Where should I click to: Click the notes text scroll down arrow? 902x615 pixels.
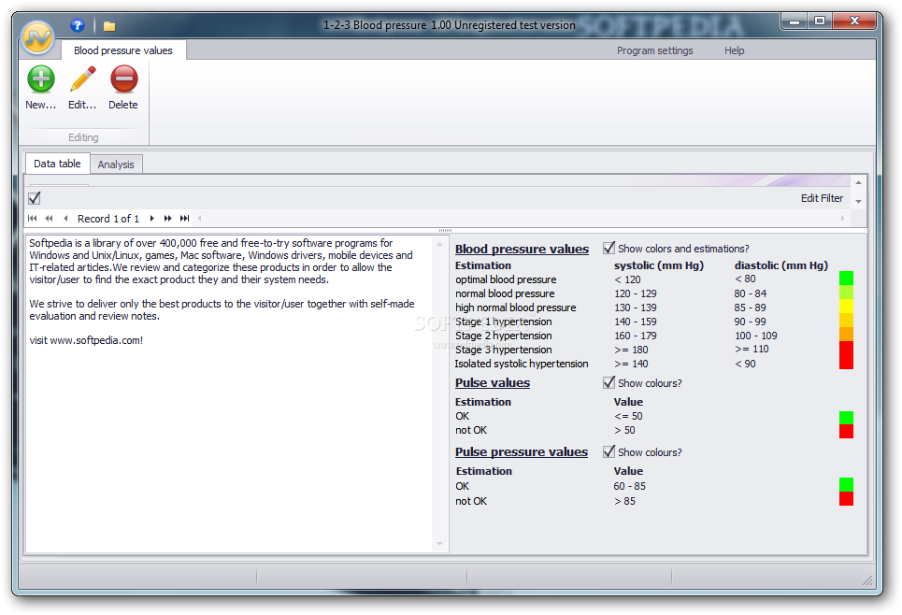[440, 544]
